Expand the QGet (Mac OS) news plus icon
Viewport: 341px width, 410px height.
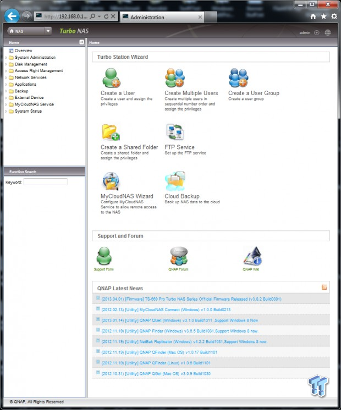pos(98,373)
